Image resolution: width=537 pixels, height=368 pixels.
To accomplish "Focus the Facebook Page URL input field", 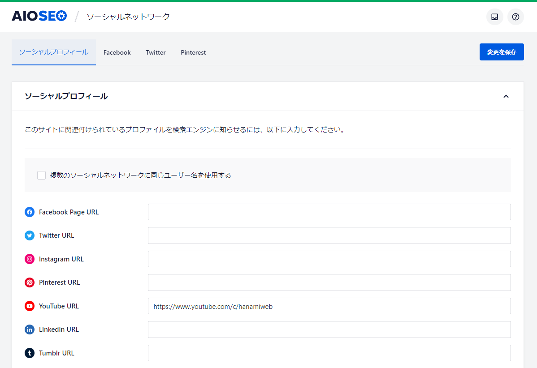I will coord(329,212).
